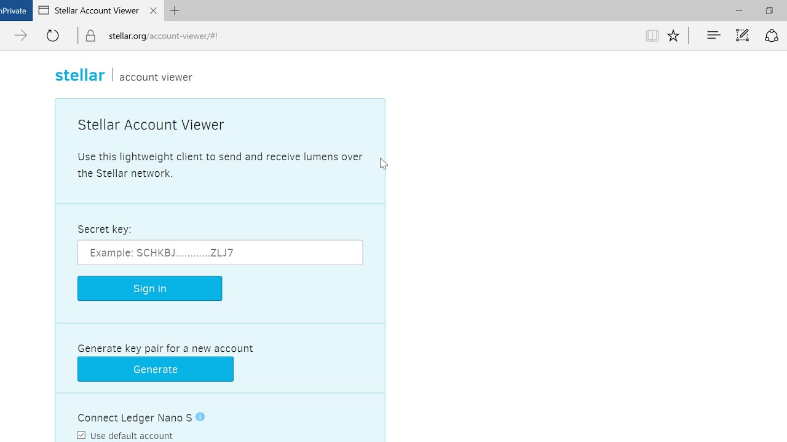This screenshot has width=787, height=442.
Task: Click the Generate key pair button
Action: point(156,370)
